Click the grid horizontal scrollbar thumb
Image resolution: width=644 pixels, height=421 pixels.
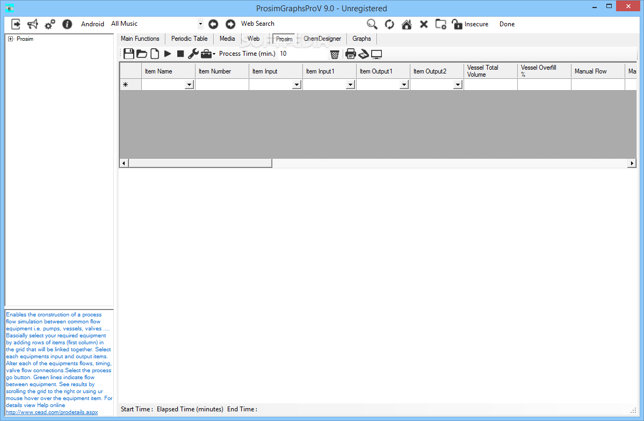(x=200, y=163)
